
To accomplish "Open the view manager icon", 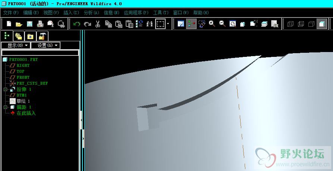I will click(x=274, y=24).
